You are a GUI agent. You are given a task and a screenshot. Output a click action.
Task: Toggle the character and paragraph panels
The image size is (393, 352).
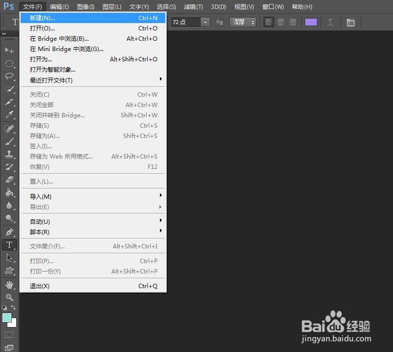(351, 23)
